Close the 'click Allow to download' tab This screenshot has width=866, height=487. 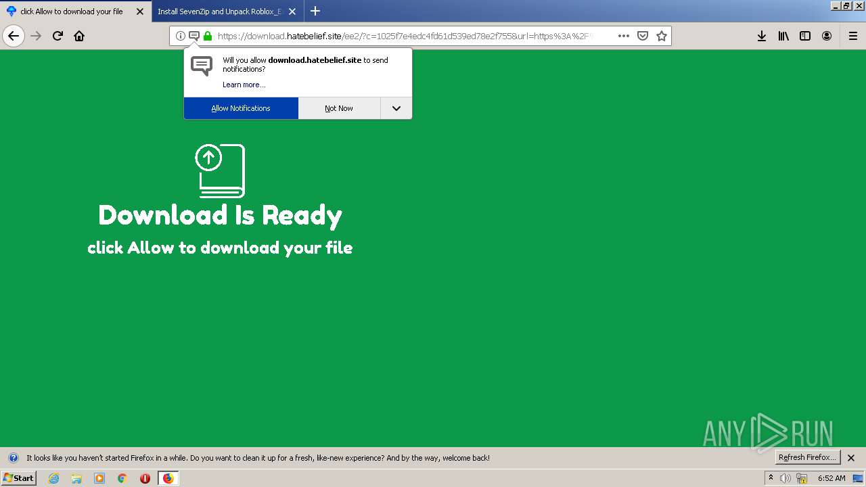[140, 11]
